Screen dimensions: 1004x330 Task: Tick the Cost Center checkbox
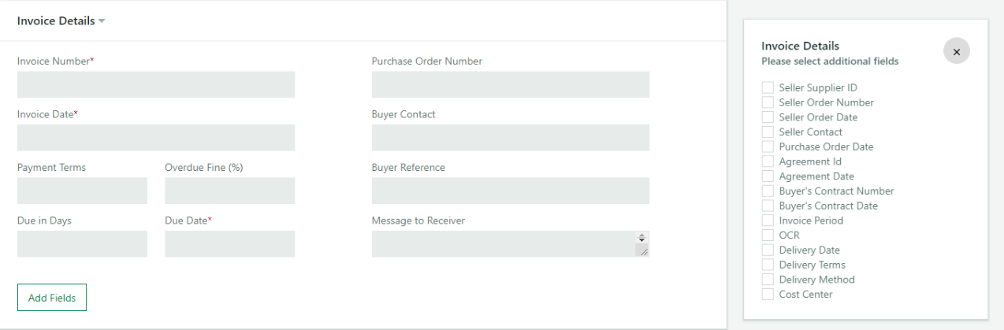click(768, 295)
